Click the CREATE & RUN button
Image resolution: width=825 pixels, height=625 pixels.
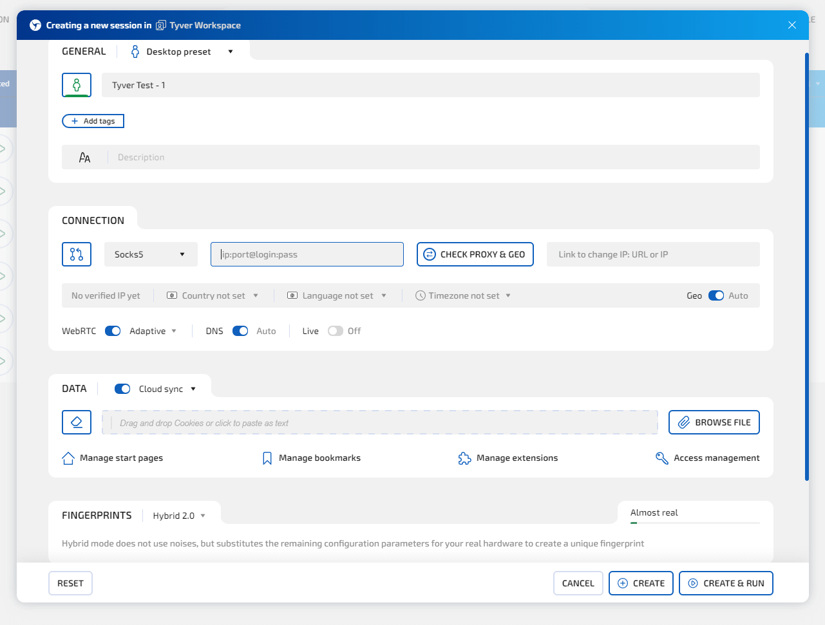[726, 583]
